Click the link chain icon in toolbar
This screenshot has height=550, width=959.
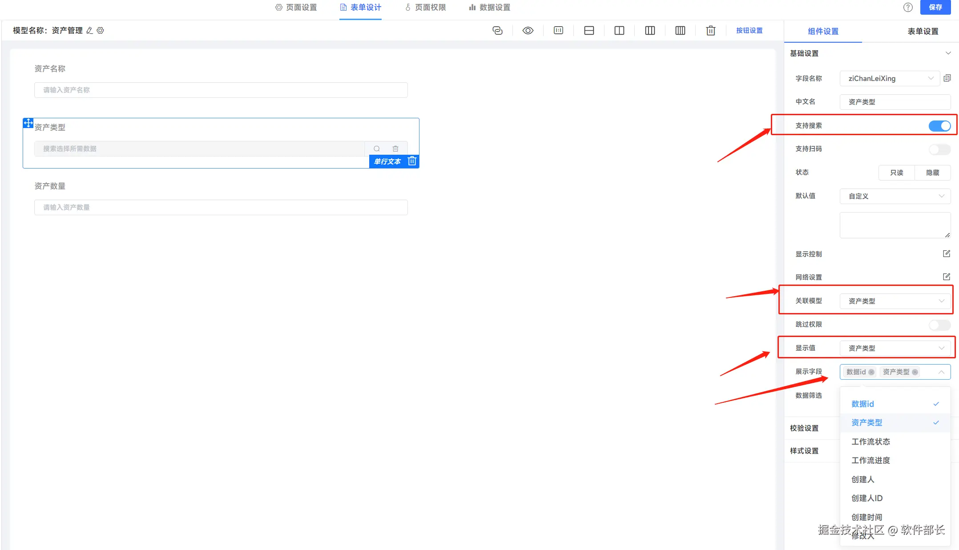(497, 31)
